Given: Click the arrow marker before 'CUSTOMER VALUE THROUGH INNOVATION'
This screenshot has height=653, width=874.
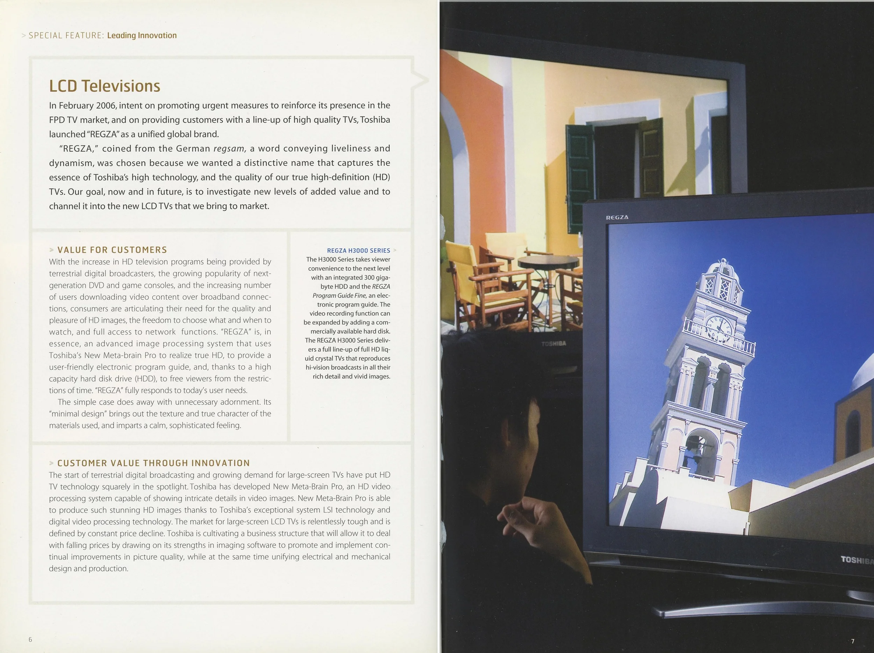Looking at the screenshot, I should click(x=51, y=463).
